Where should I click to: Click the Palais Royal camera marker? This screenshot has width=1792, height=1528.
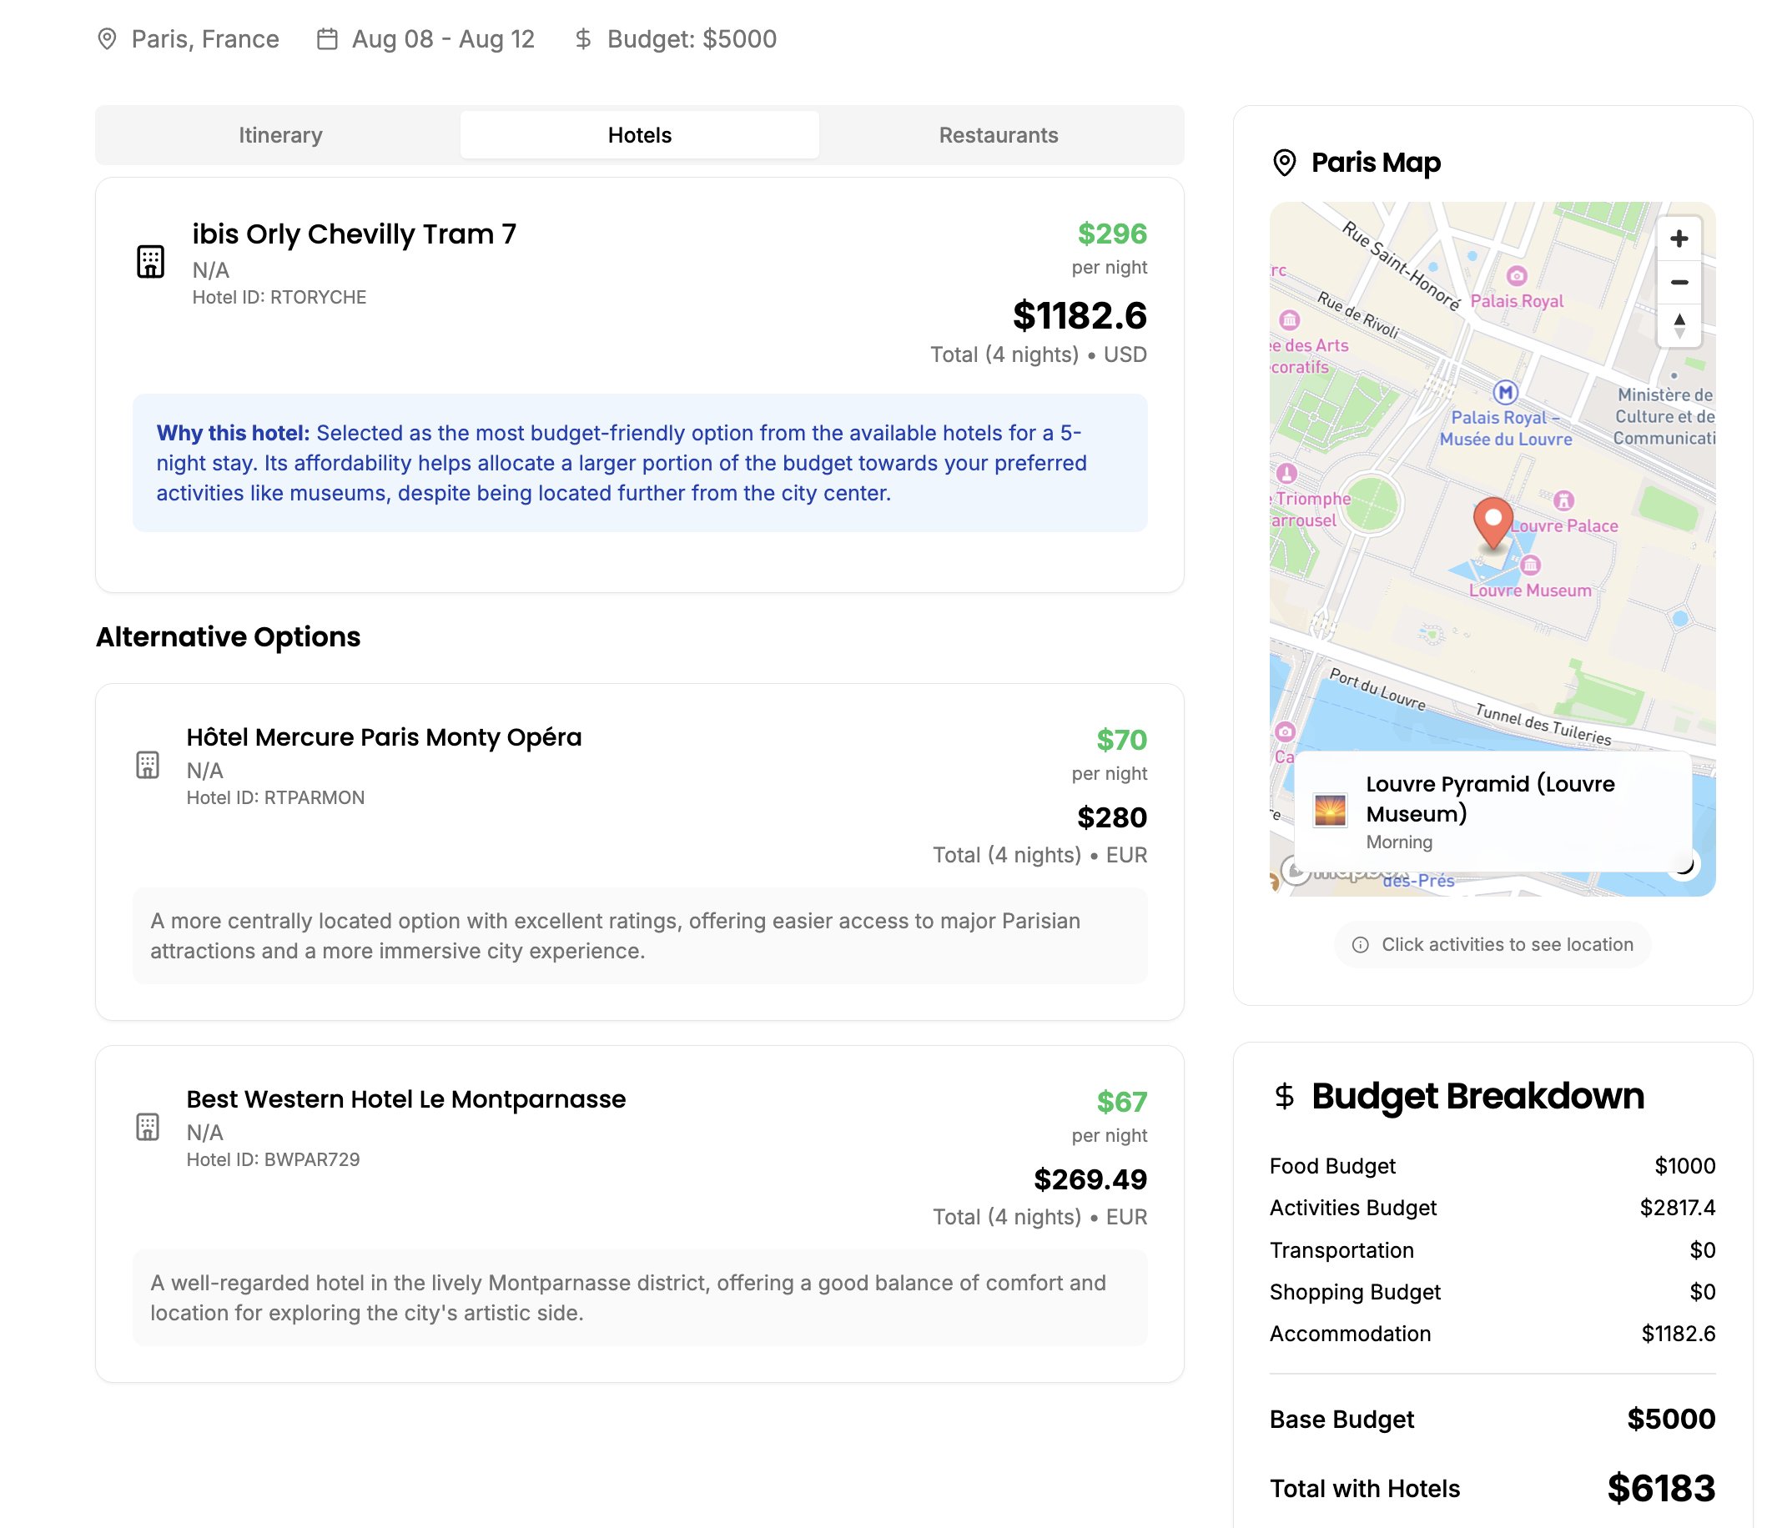pyautogui.click(x=1516, y=276)
